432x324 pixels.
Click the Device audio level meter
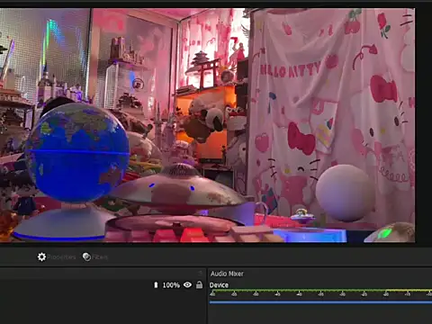point(320,291)
